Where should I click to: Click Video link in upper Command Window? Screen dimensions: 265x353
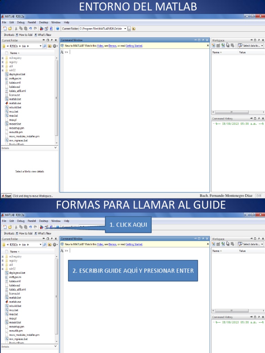[100, 46]
